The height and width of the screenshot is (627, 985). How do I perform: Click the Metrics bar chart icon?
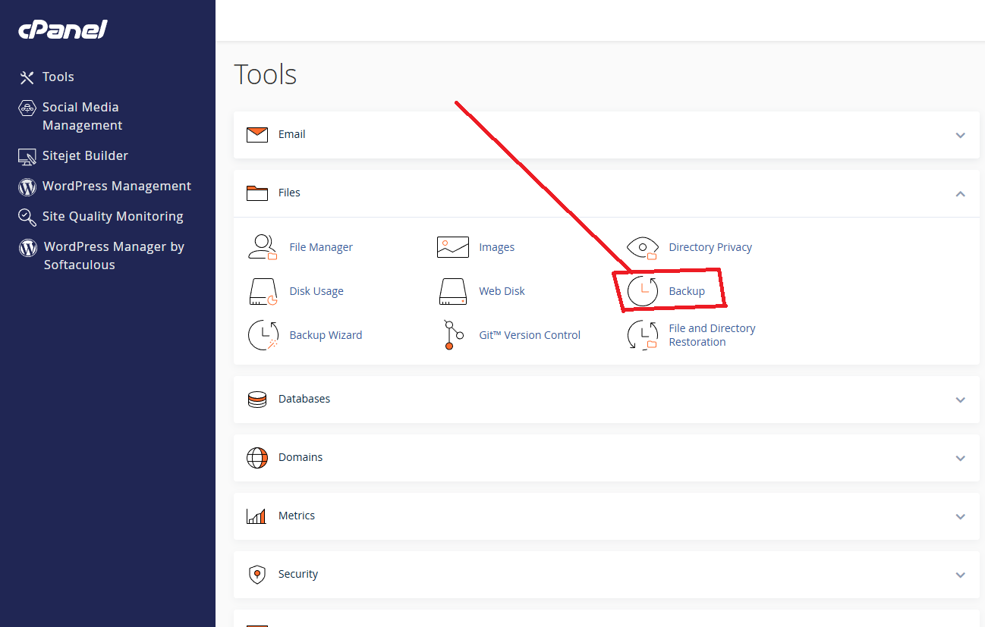coord(256,516)
